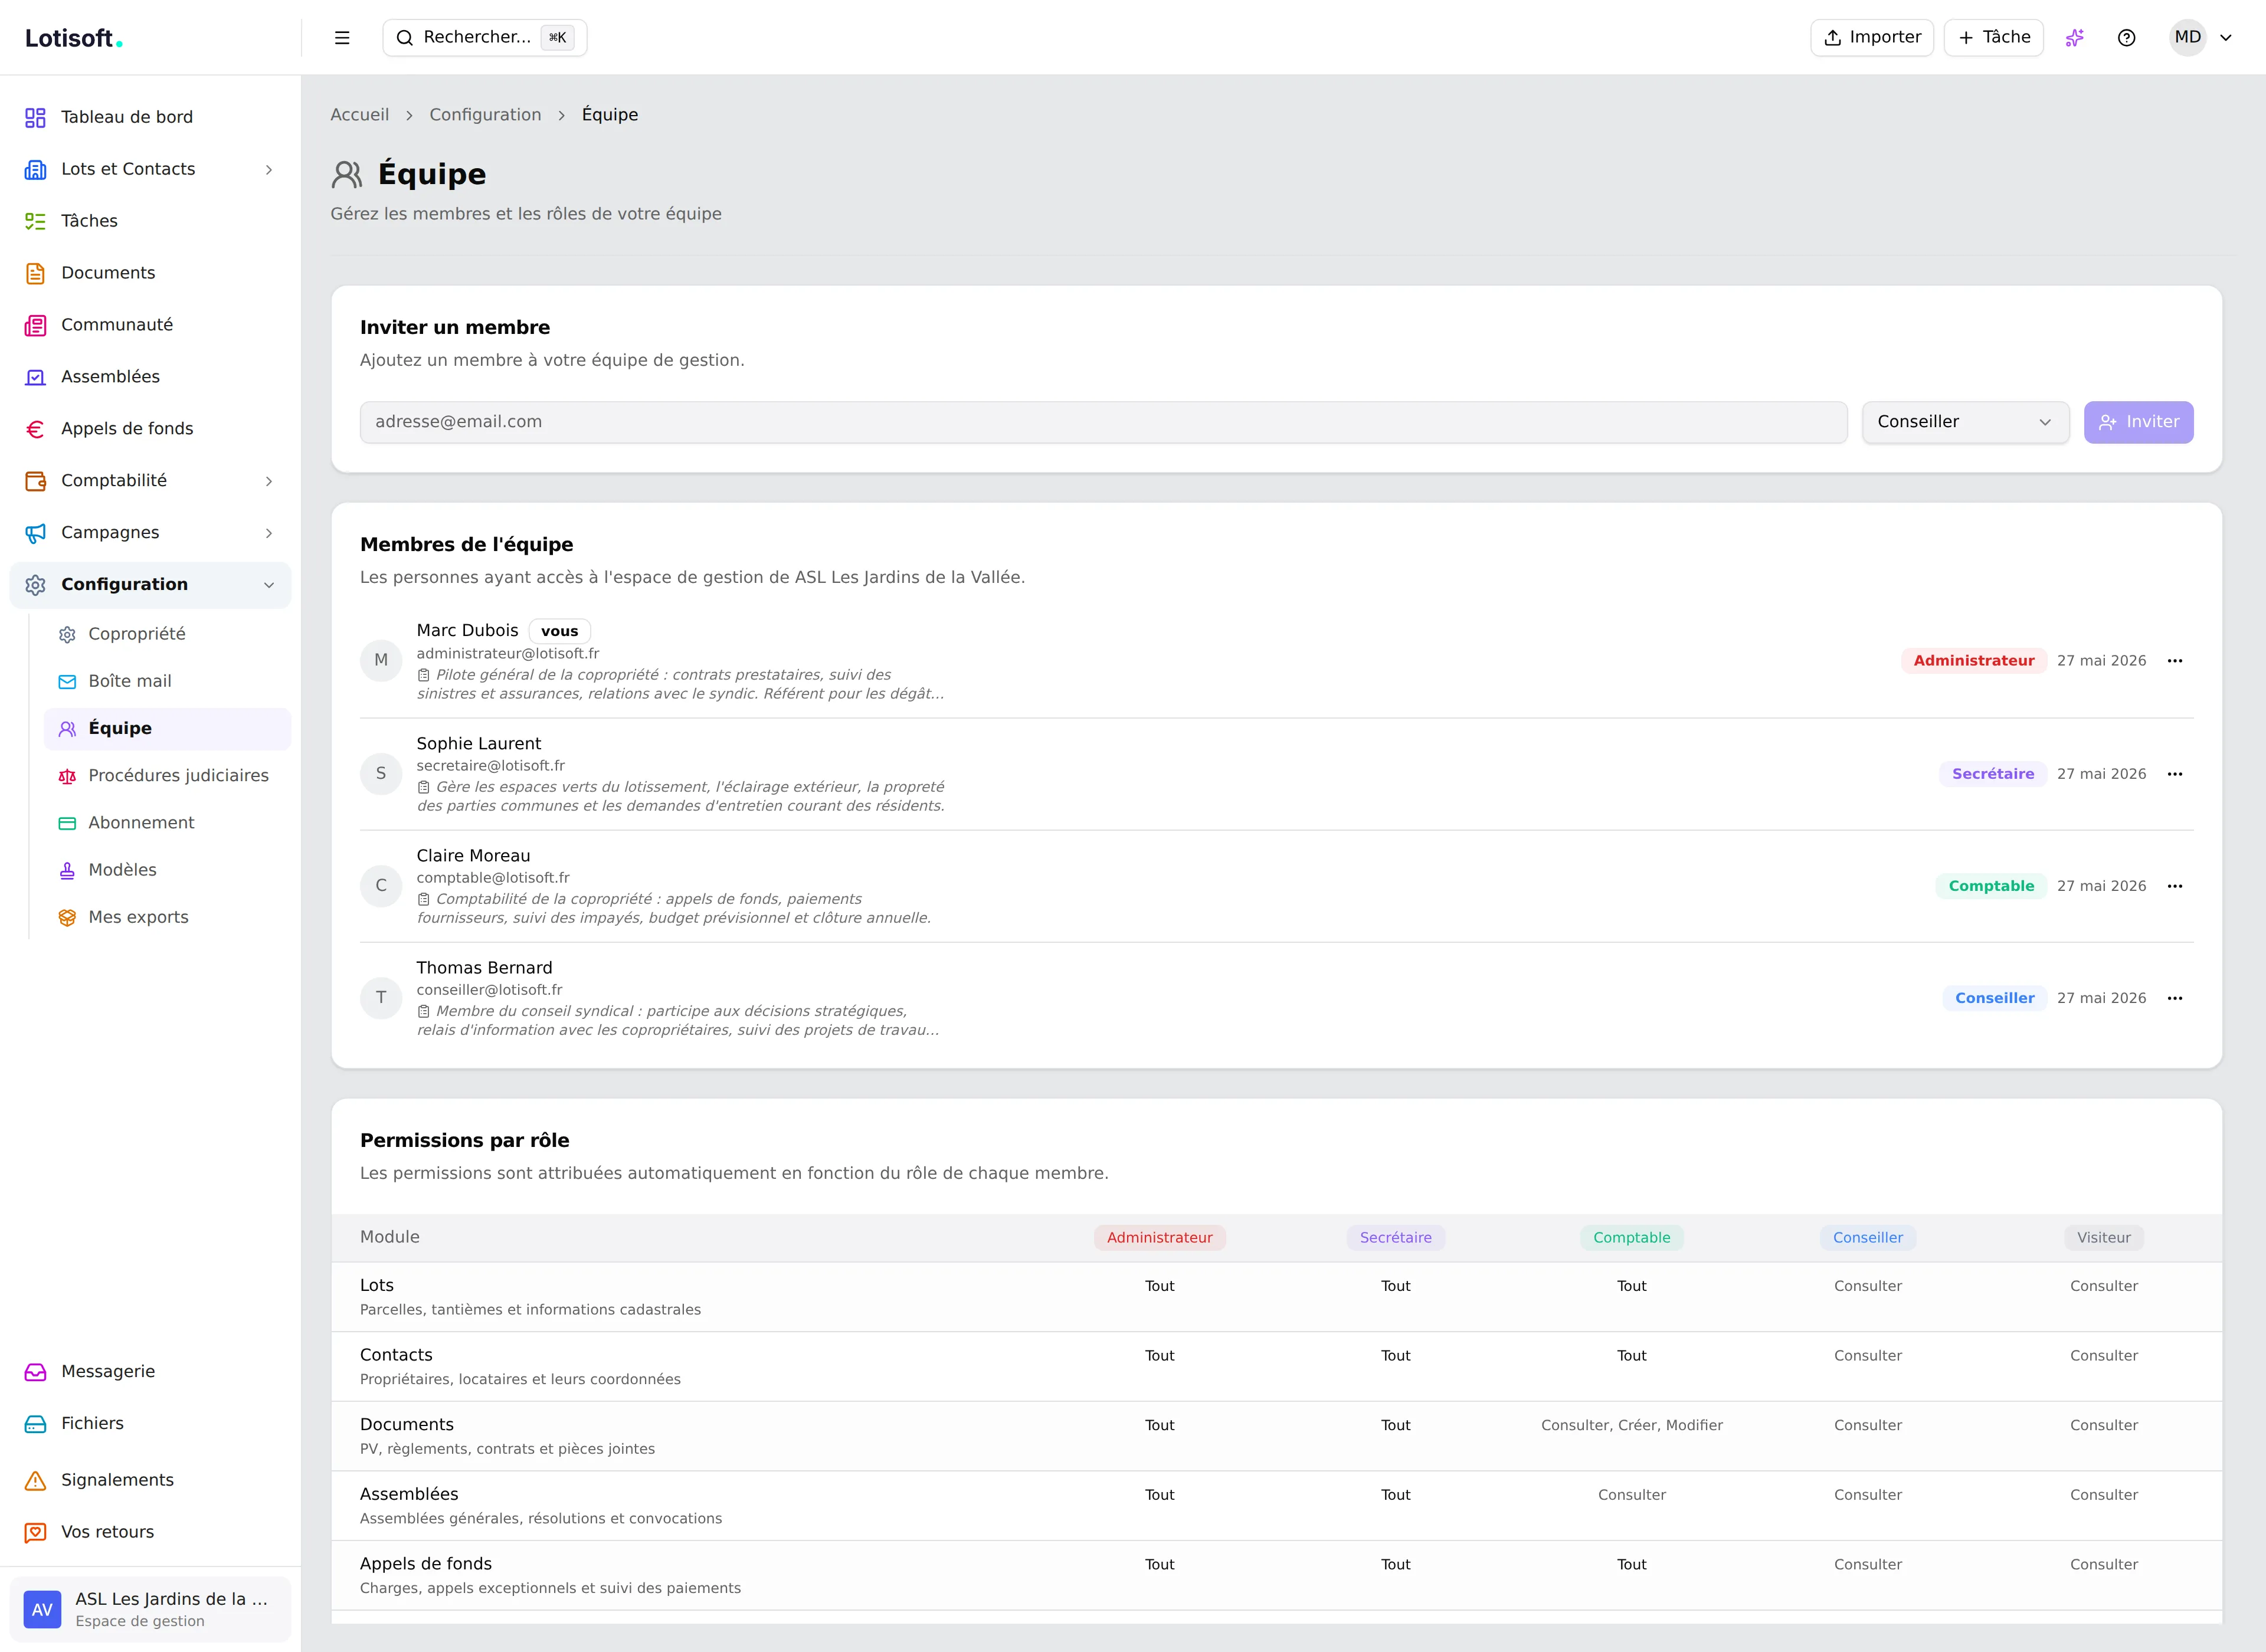2266x1652 pixels.
Task: Click the Importer button
Action: [x=1872, y=38]
